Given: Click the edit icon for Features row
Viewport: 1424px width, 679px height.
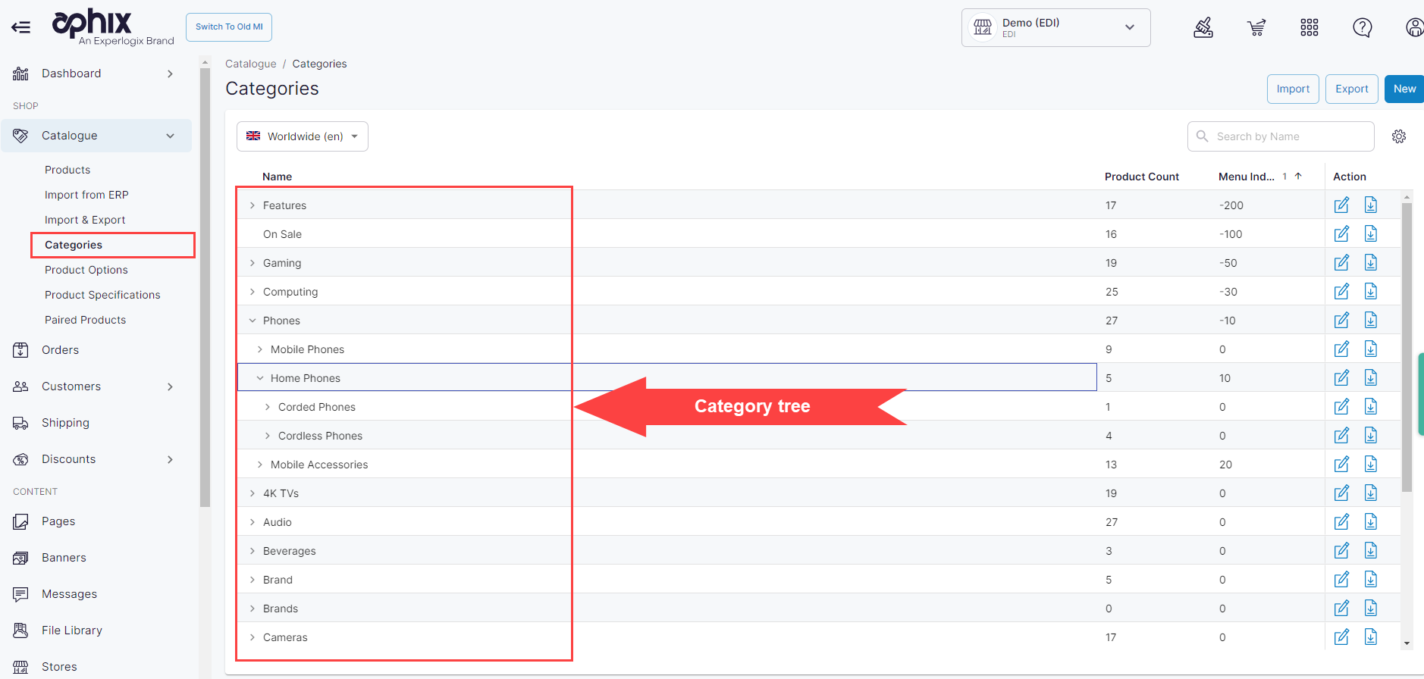Looking at the screenshot, I should coord(1341,205).
